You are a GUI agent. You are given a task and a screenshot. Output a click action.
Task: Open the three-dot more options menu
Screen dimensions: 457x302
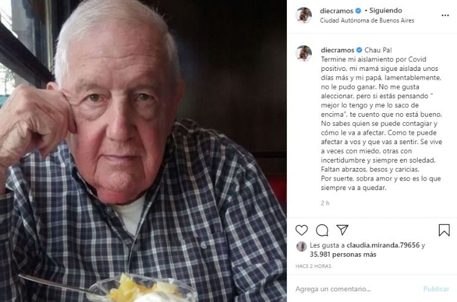tap(445, 15)
